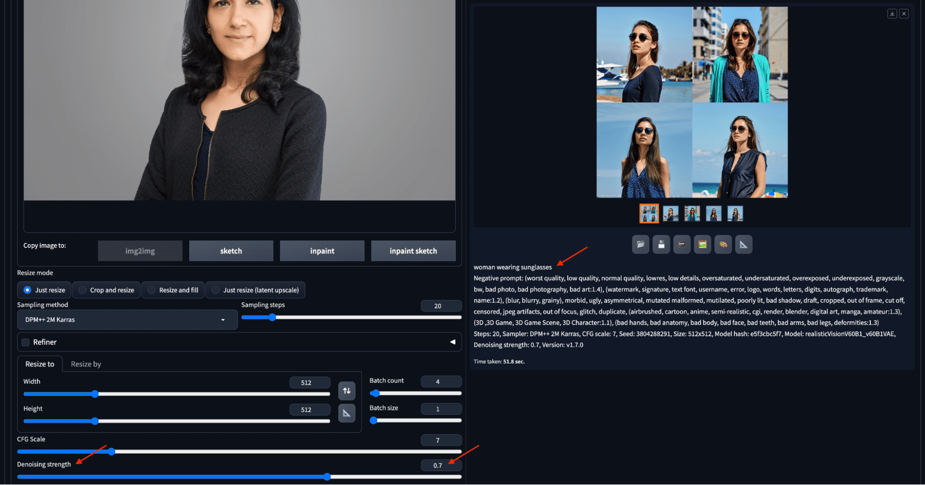925x485 pixels.
Task: Click the Denoising strength value 0.7 field
Action: [x=441, y=465]
